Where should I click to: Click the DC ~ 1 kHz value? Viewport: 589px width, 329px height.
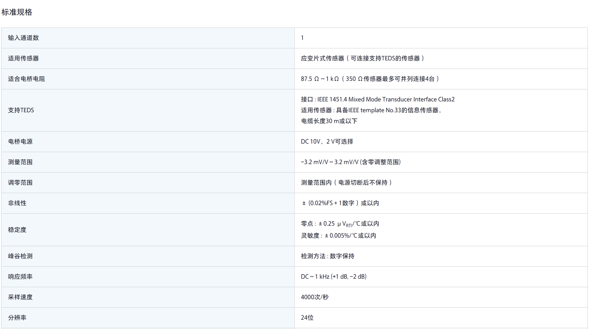334,277
